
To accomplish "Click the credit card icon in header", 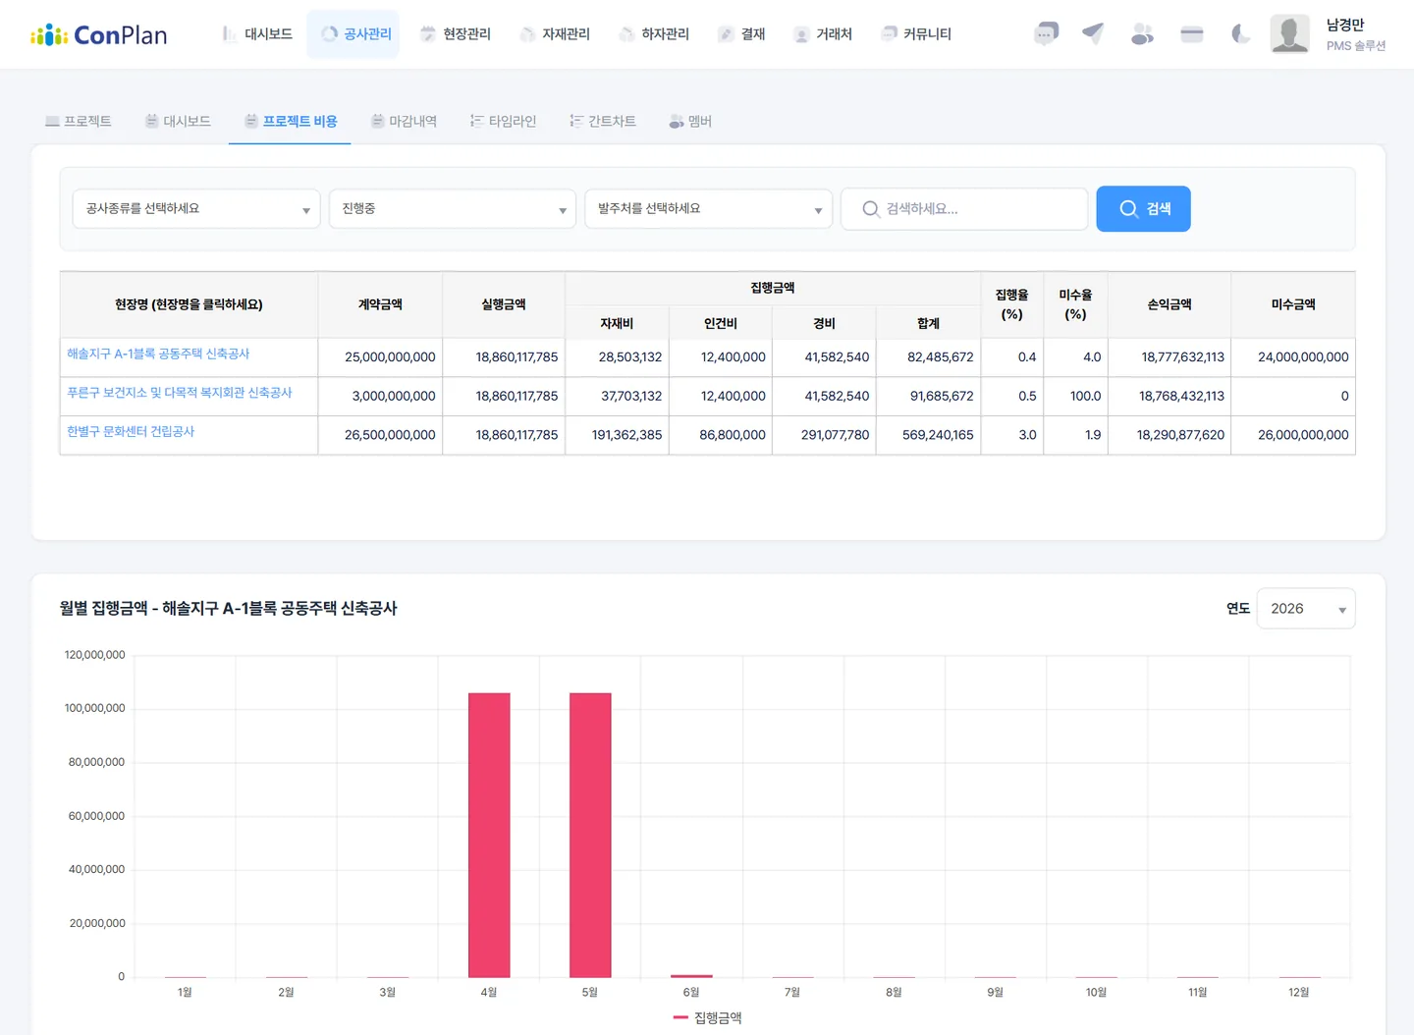I will (1192, 34).
